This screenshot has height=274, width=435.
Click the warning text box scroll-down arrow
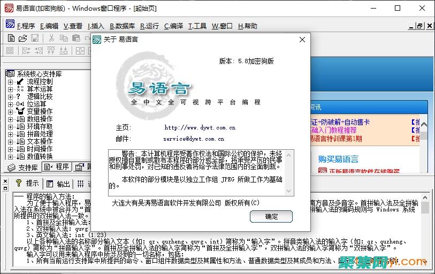[x=288, y=191]
